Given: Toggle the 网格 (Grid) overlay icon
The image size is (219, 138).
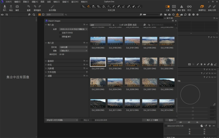Looking at the screenshot, I should click(x=174, y=7).
